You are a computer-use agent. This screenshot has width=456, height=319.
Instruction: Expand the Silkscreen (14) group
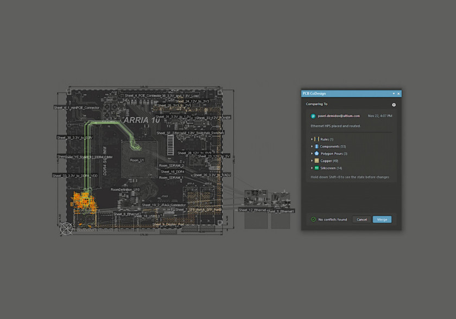tap(312, 168)
